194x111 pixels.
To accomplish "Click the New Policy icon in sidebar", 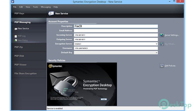I will [x=16, y=40].
